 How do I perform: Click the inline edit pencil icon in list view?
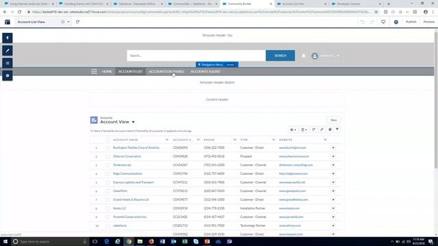[x=322, y=129]
